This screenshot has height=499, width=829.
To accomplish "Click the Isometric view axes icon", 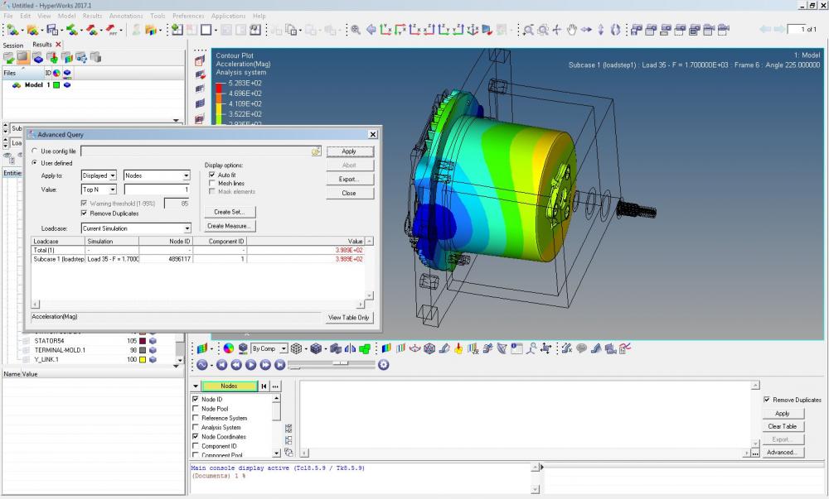I will (473, 30).
